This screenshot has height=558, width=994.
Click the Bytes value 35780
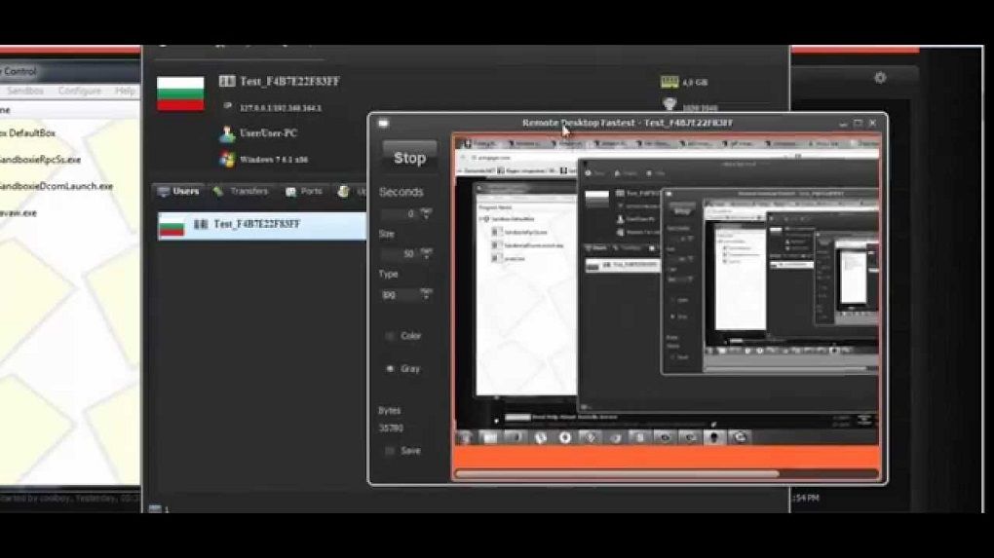click(x=391, y=428)
